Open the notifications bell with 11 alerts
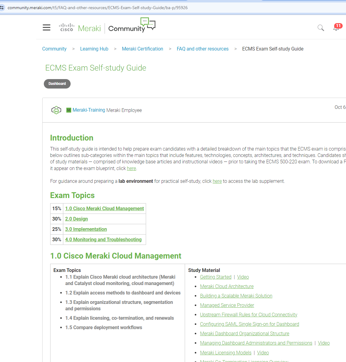 (336, 28)
